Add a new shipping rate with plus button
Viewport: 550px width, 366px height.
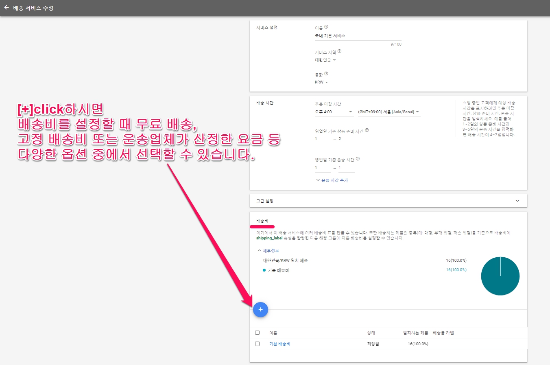260,310
